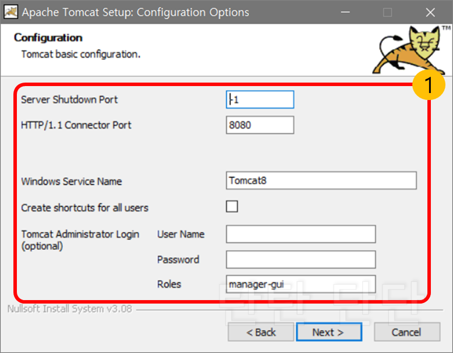Image resolution: width=453 pixels, height=353 pixels.
Task: Click the 'User Name' label
Action: click(x=181, y=234)
